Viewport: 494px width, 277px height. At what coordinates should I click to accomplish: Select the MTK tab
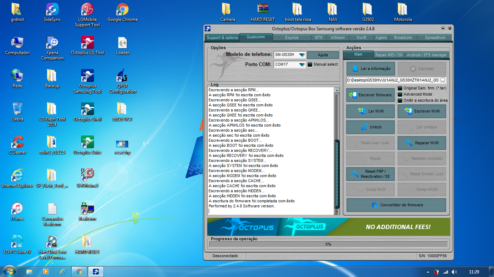[x=319, y=38]
